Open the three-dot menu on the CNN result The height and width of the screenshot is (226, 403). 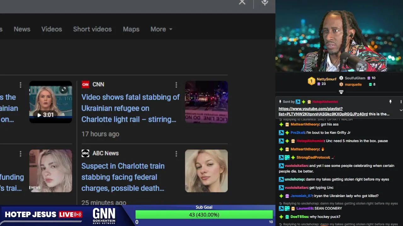pyautogui.click(x=176, y=85)
